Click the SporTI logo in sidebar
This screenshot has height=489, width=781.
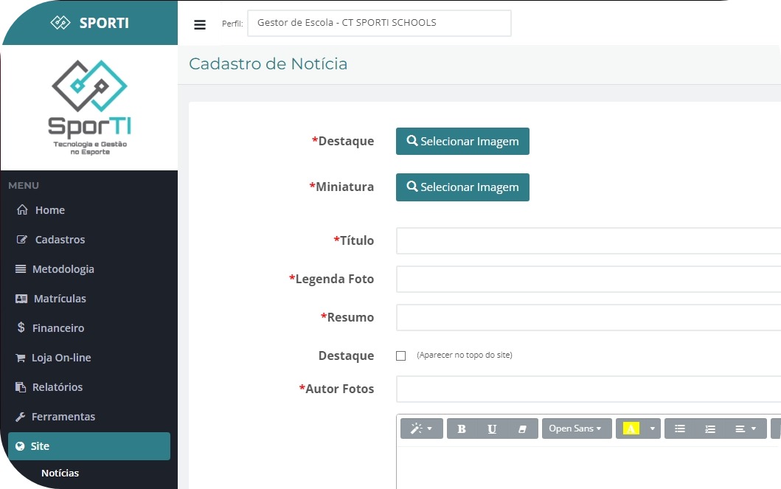89,107
